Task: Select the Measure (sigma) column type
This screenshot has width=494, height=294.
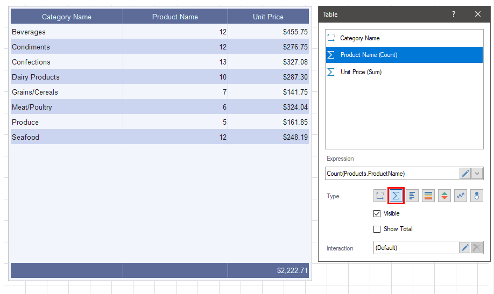Action: [x=396, y=196]
